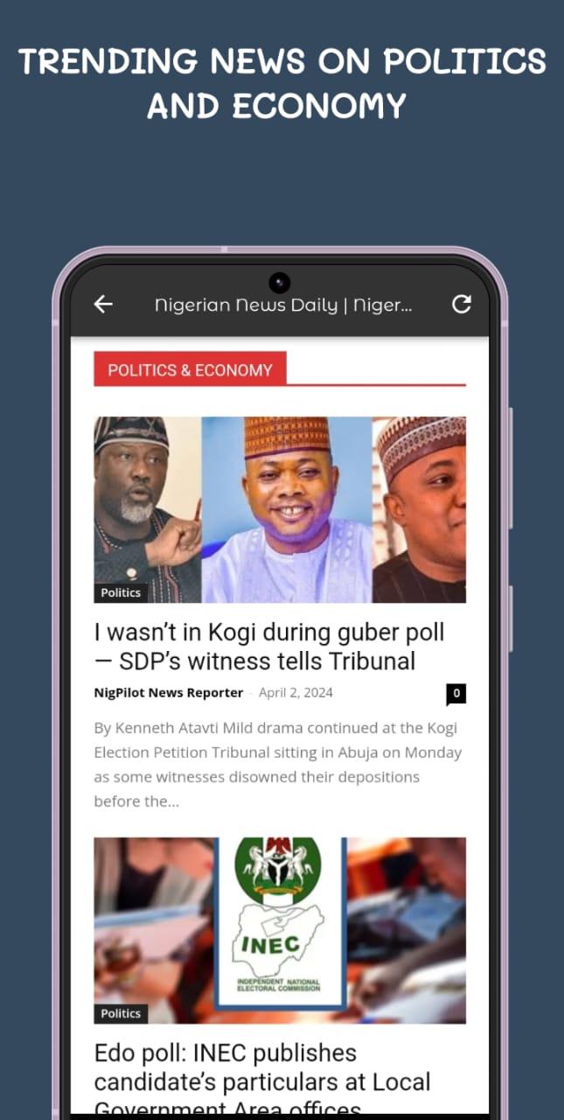Open the INEC logo article image
This screenshot has width=564, height=1120.
click(280, 930)
